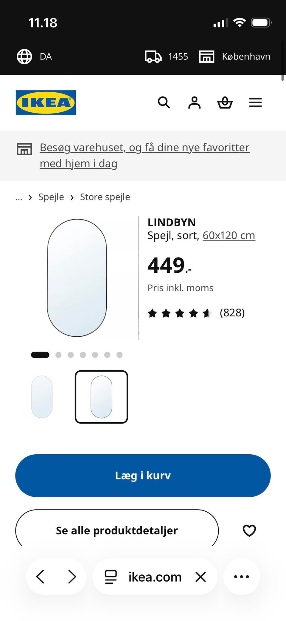The width and height of the screenshot is (286, 621).
Task: Open the hamburger menu
Action: click(255, 102)
